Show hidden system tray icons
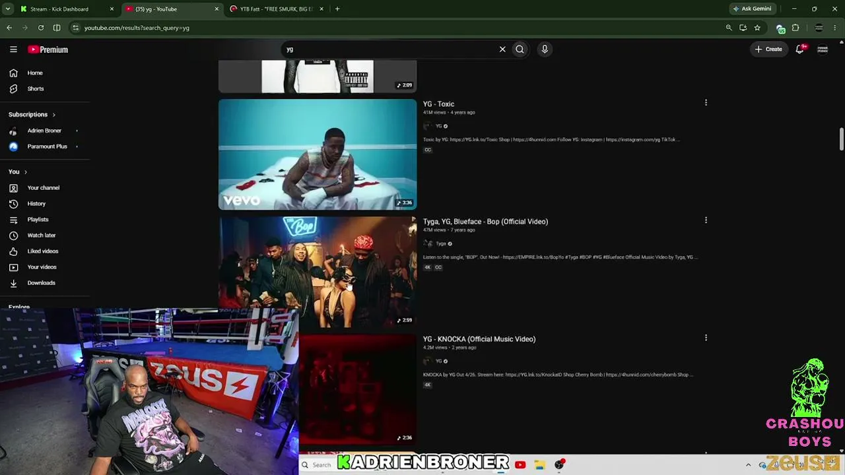845x475 pixels. (x=748, y=465)
